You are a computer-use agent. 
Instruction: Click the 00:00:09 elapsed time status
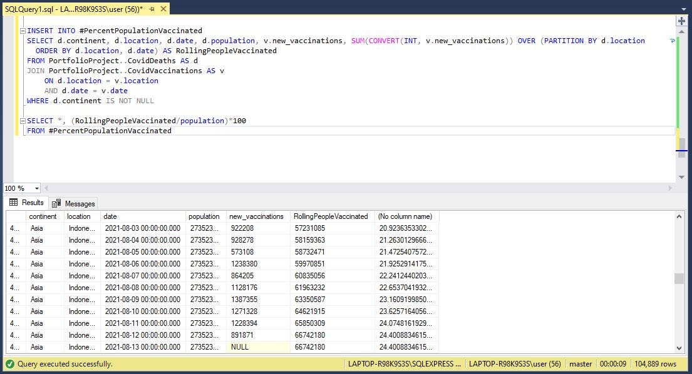[x=613, y=365]
